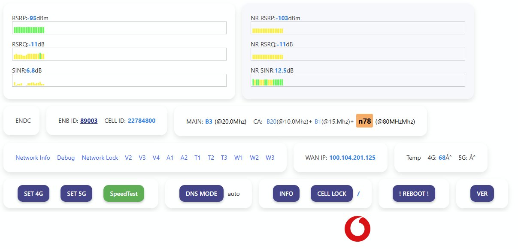This screenshot has height=249, width=518.
Task: Select the T1 link
Action: tap(197, 158)
